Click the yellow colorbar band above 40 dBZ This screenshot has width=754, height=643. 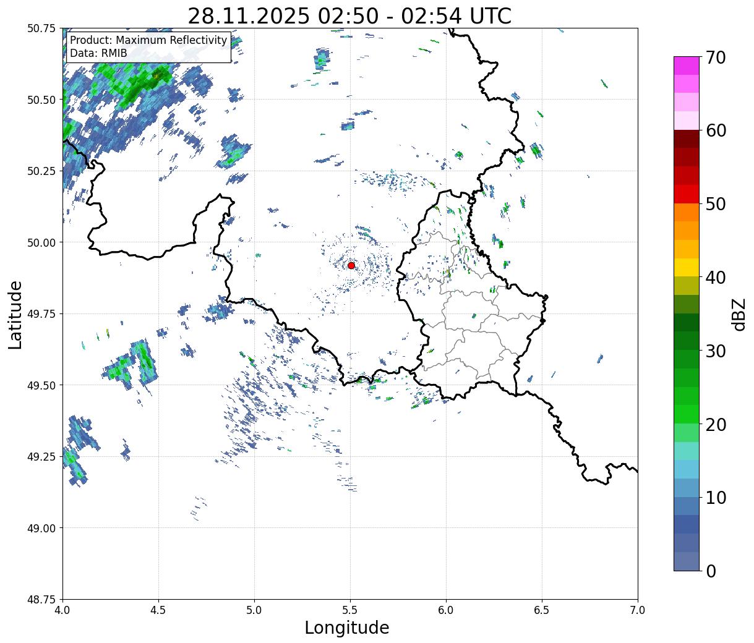687,268
